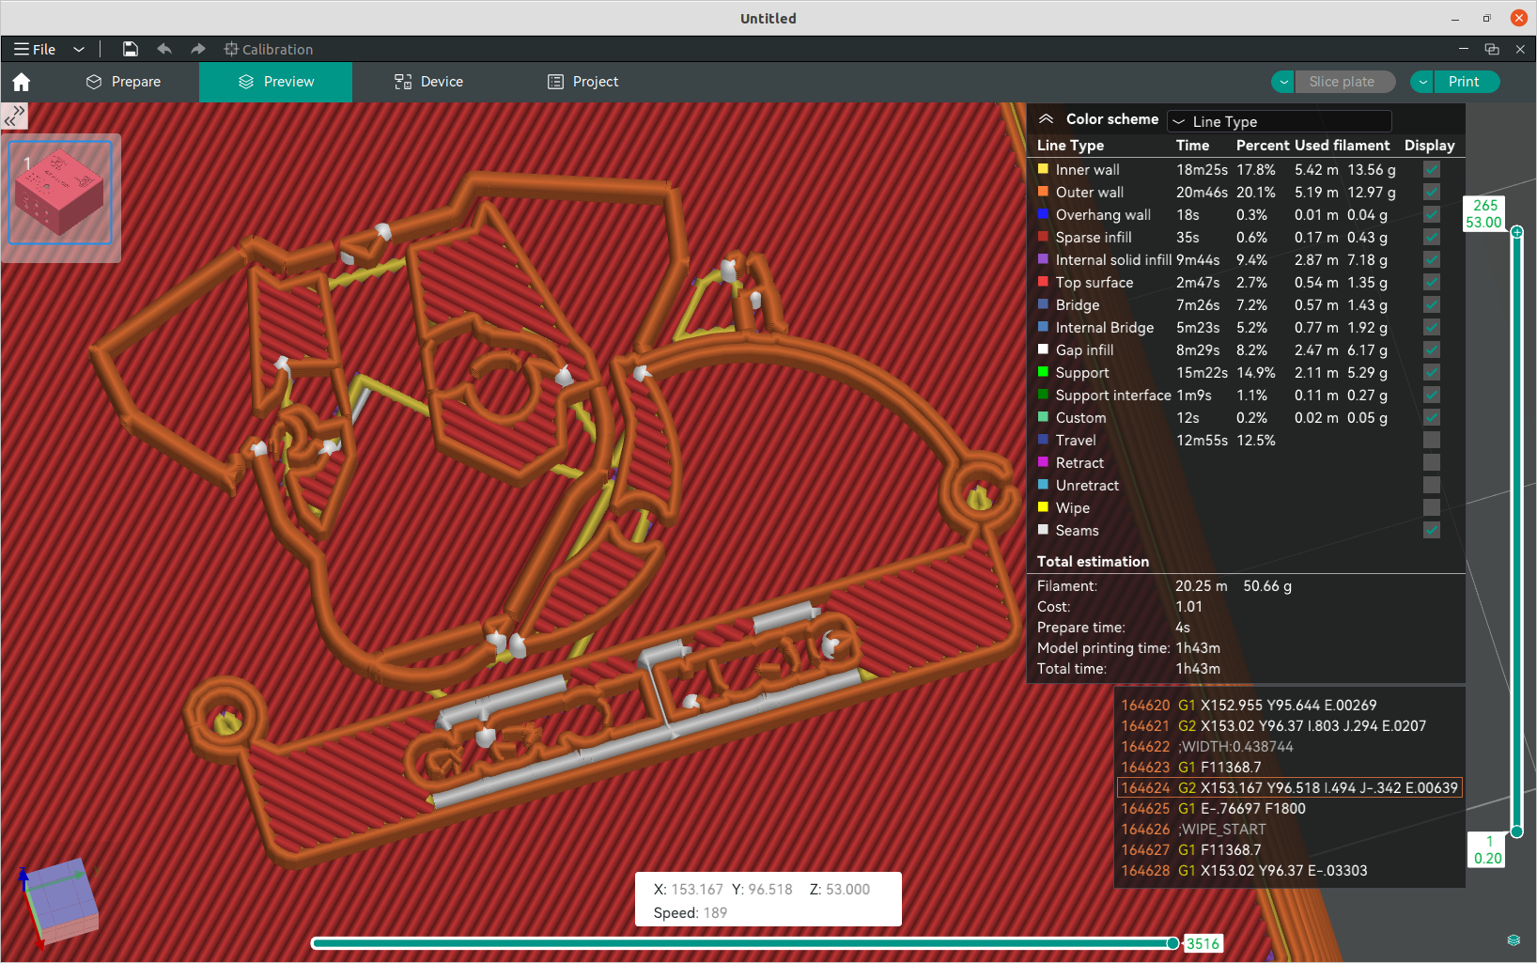Click the Gap infill white color swatch
The width and height of the screenshot is (1537, 963).
pyautogui.click(x=1043, y=349)
